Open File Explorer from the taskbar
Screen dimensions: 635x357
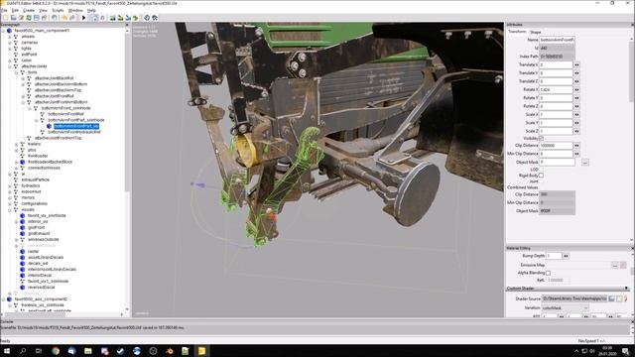(88, 351)
